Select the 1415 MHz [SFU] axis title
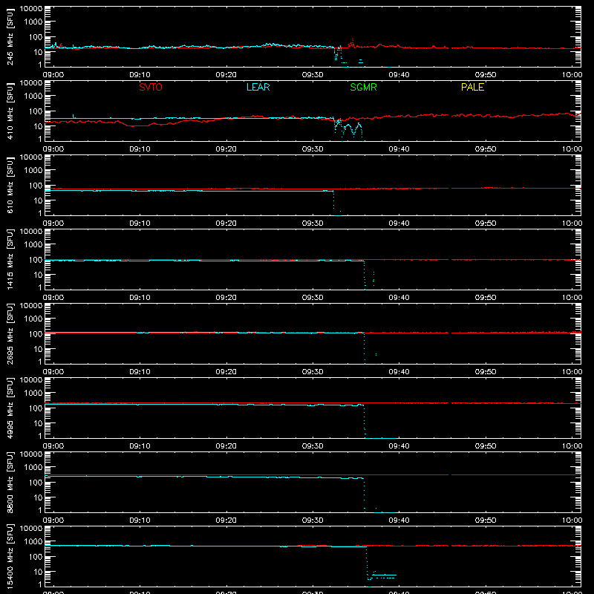This screenshot has height=594, width=594. 10,259
